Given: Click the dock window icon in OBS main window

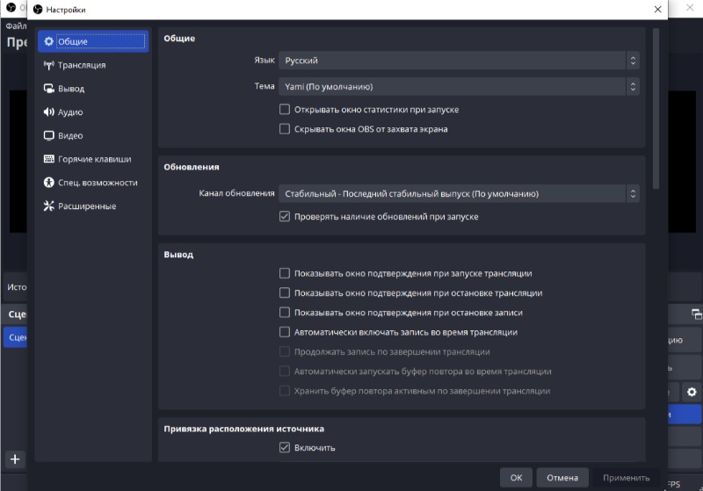Looking at the screenshot, I should pyautogui.click(x=696, y=314).
